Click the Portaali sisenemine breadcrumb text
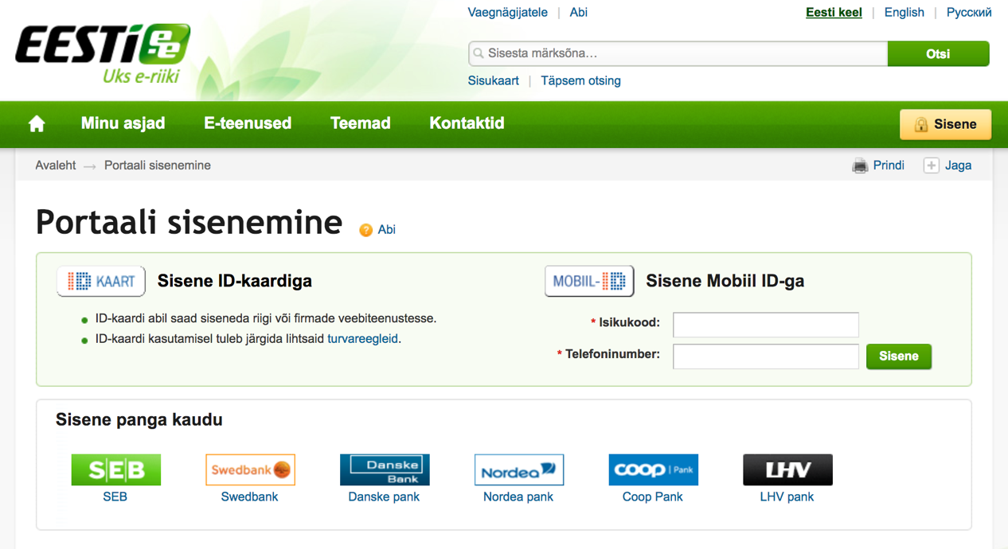This screenshot has height=549, width=1008. (x=158, y=165)
